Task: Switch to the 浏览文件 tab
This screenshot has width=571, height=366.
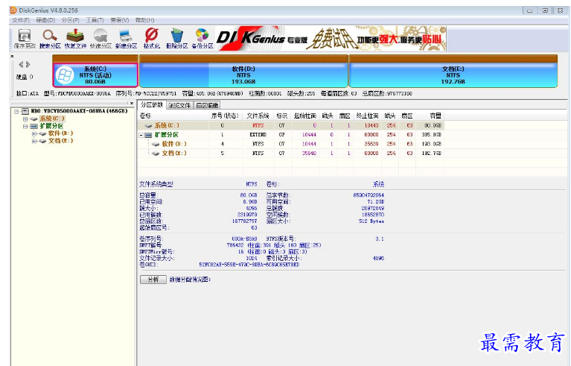Action: tap(179, 105)
